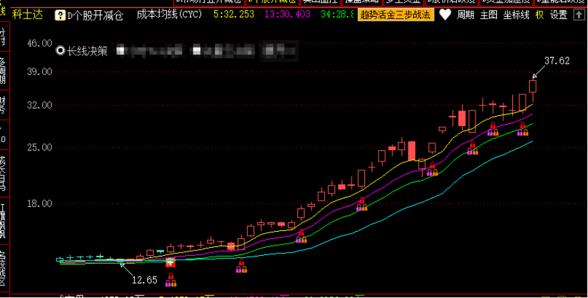The width and height of the screenshot is (588, 298).
Task: Open the 坐标线 coordinate line menu
Action: [516, 15]
